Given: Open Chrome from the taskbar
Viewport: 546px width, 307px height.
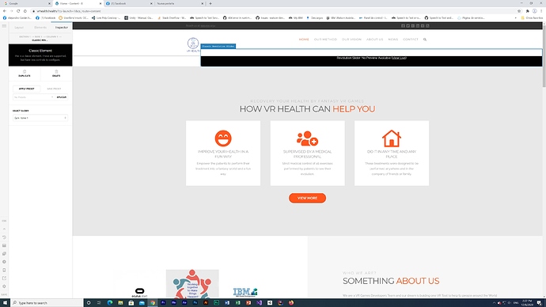Looking at the screenshot, I should coord(153,303).
